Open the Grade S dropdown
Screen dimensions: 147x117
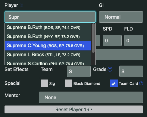(x=131, y=71)
